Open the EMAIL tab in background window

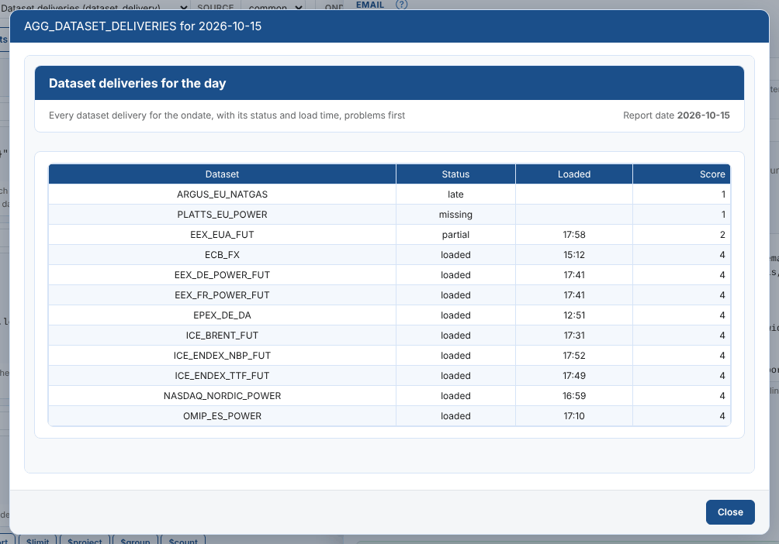(x=369, y=5)
